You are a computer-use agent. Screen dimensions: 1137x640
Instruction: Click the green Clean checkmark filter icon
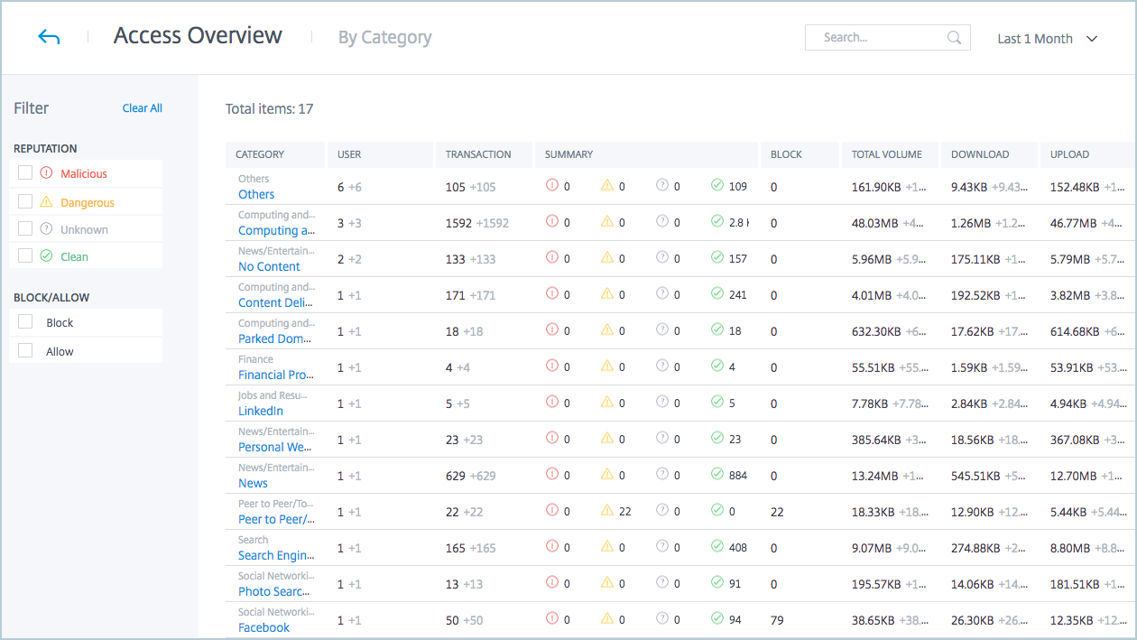click(x=47, y=256)
